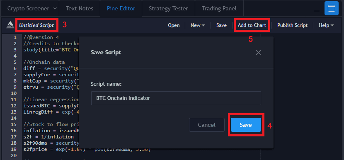The image size is (344, 160).
Task: Expand the Crypto Screener dropdown
Action: [55, 9]
